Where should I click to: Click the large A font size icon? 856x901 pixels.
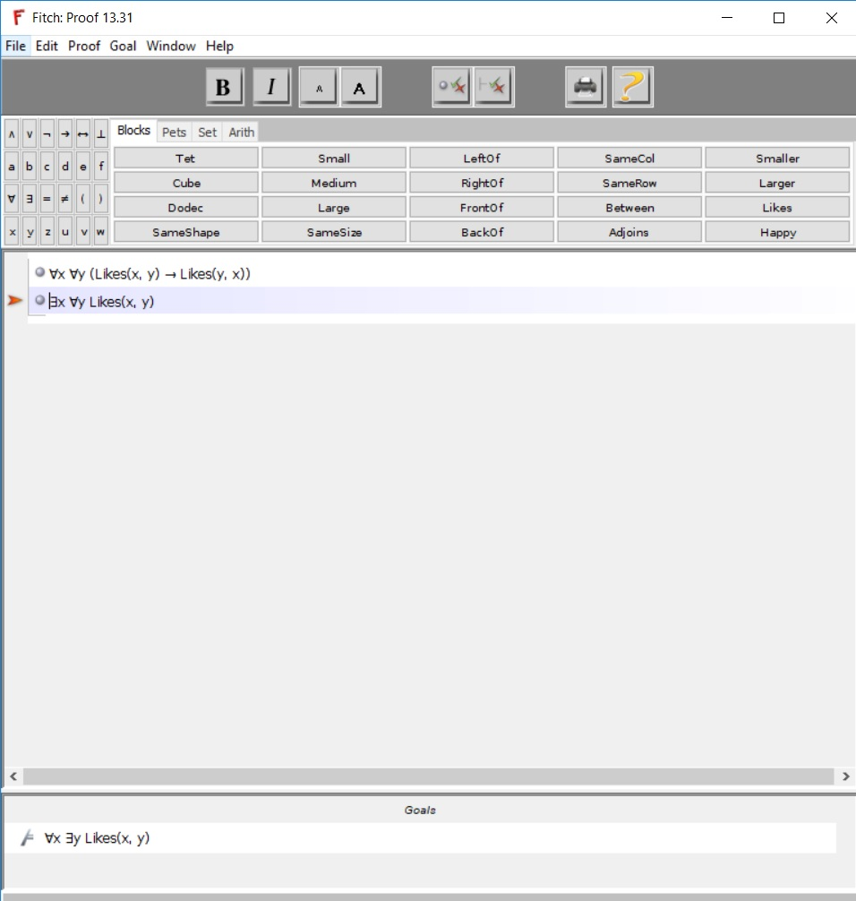click(363, 86)
